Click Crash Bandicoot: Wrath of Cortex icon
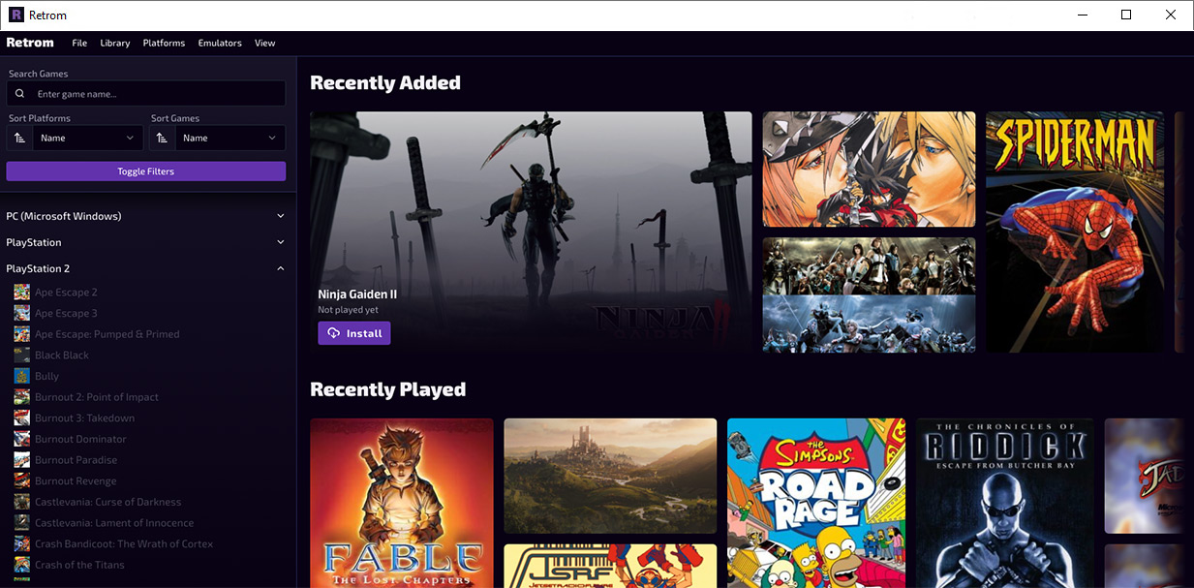The height and width of the screenshot is (588, 1194). click(21, 543)
